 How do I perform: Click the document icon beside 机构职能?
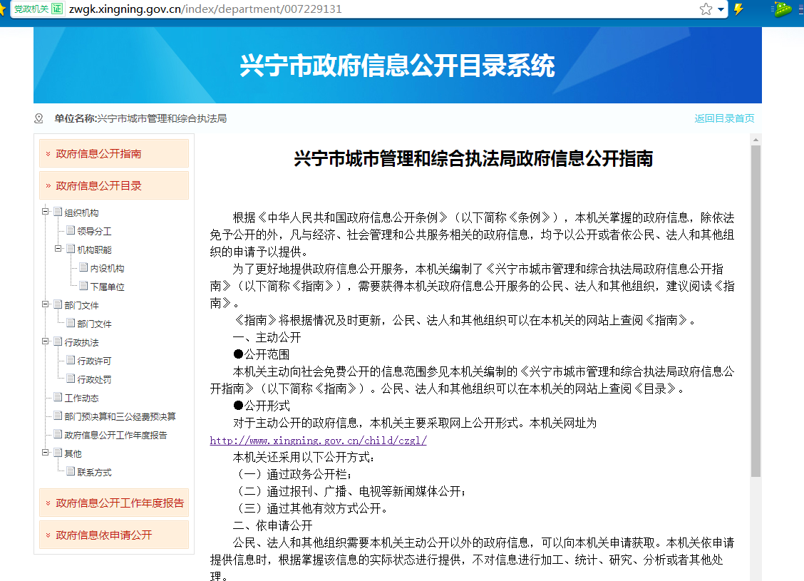tap(71, 249)
